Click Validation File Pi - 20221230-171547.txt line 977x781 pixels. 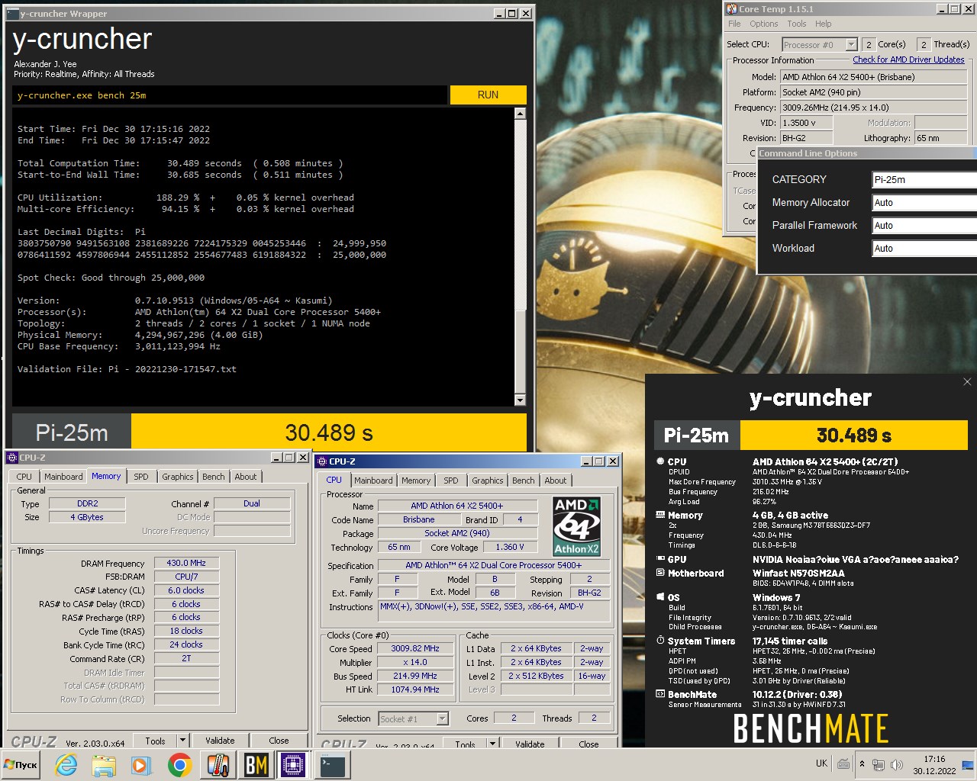tap(127, 369)
